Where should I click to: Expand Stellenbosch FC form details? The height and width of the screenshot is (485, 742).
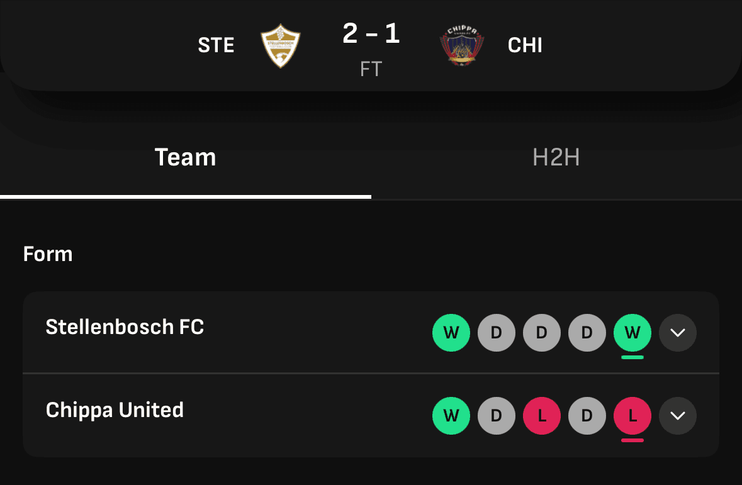pos(678,333)
